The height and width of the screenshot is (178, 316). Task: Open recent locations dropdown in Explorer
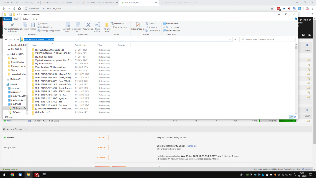coord(14,40)
